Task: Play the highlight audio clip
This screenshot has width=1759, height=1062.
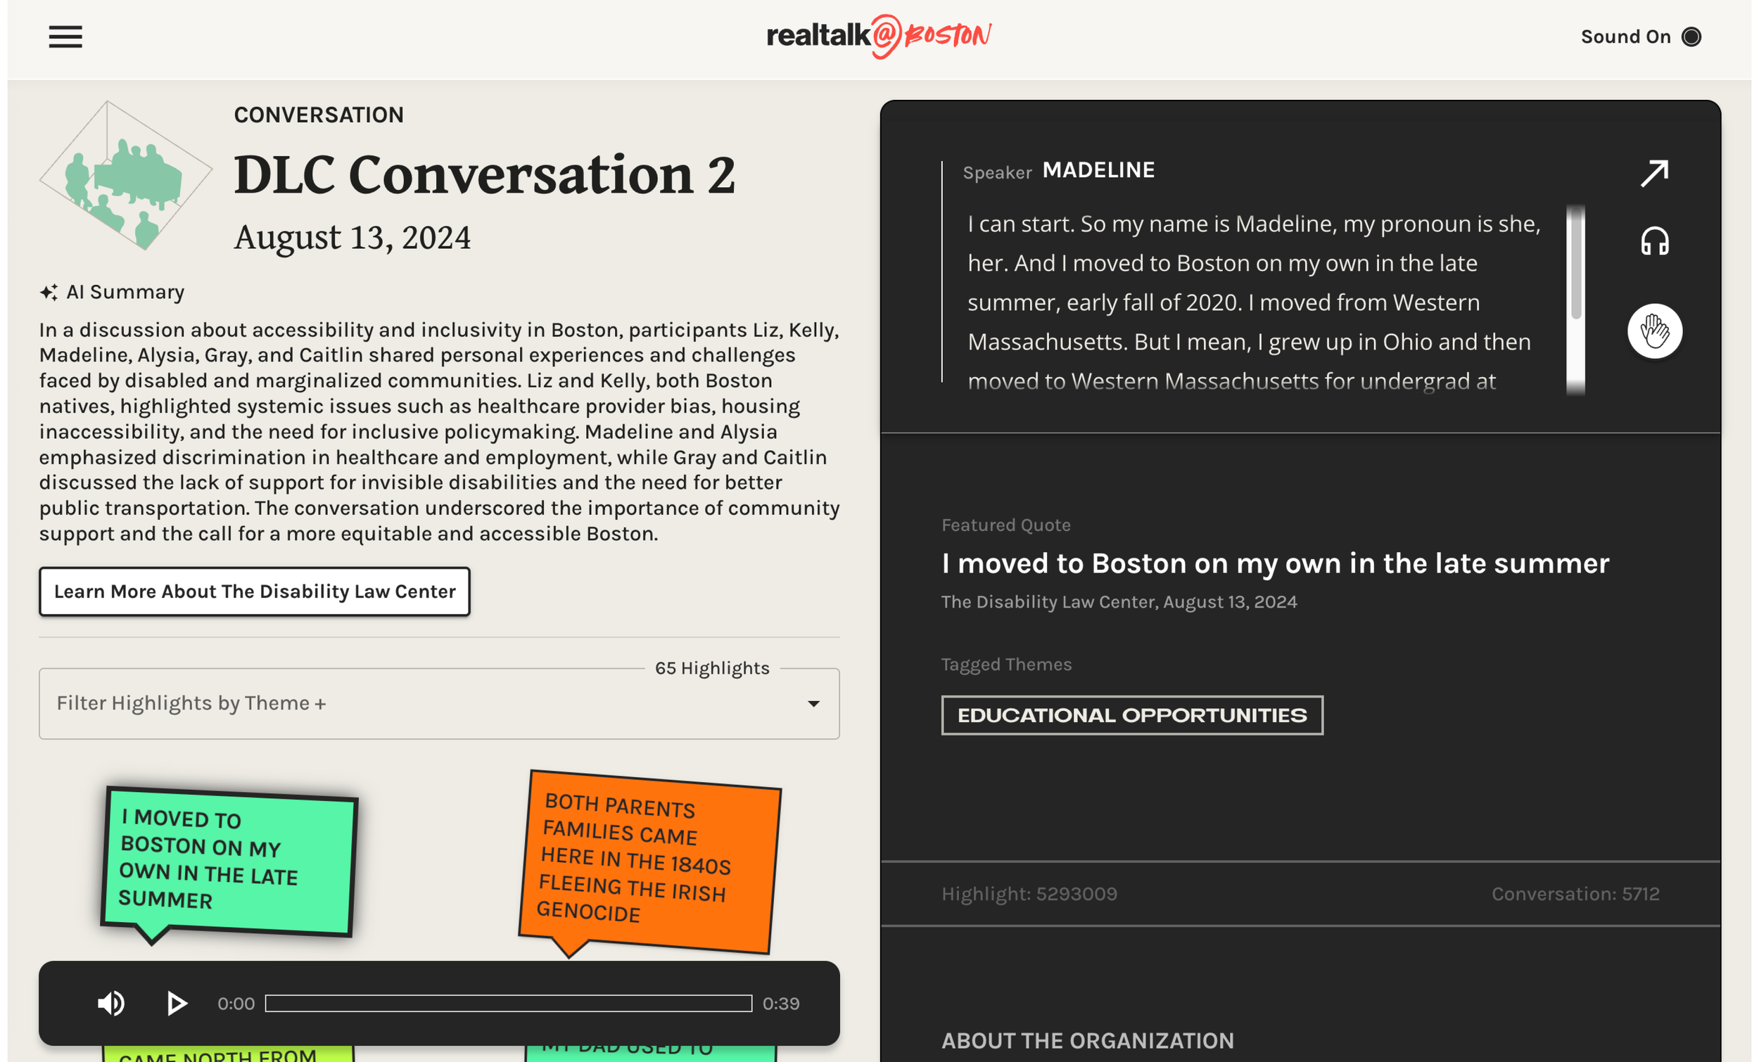Action: (177, 1004)
